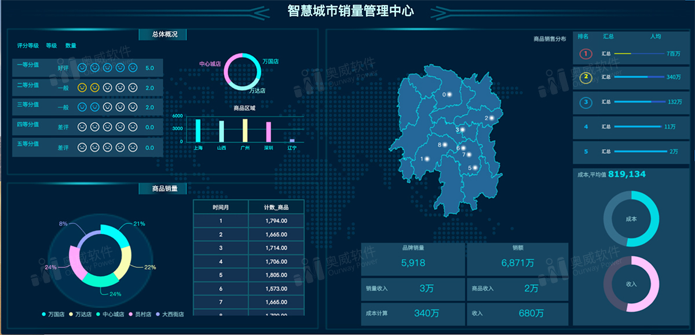695x335 pixels.
Task: Click map marker 6 on the map
Action: pyautogui.click(x=463, y=148)
